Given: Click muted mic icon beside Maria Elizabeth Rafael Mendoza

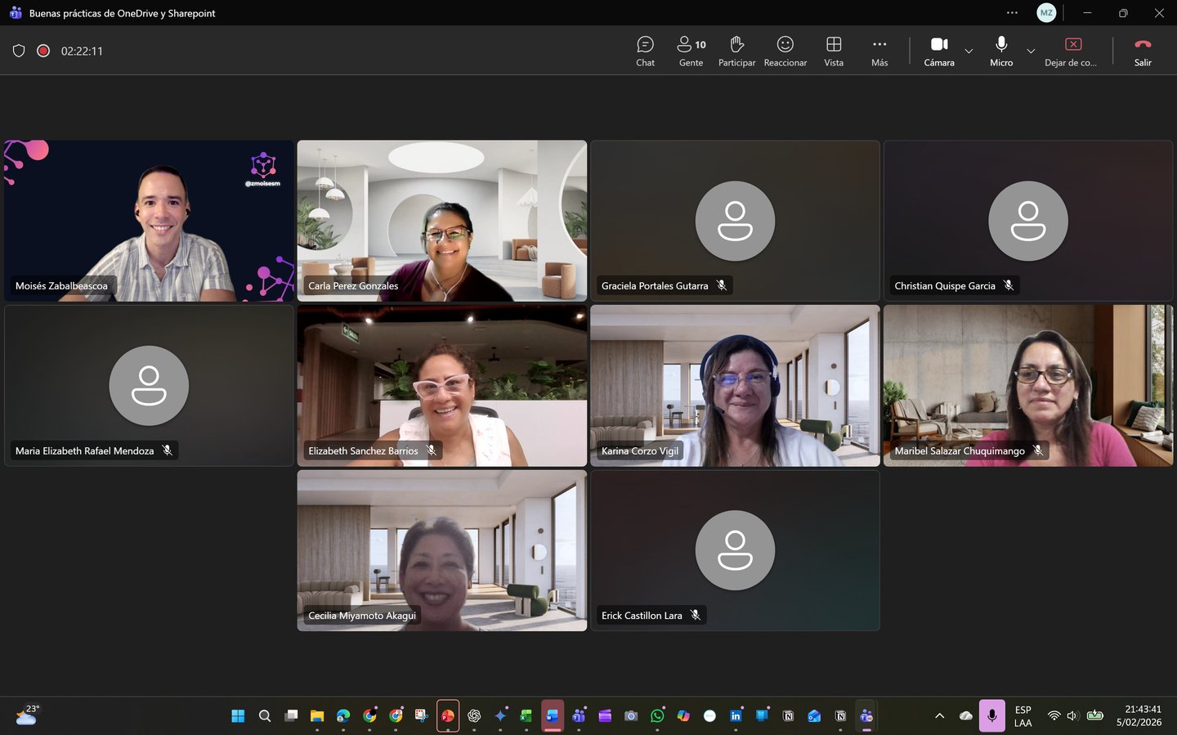Looking at the screenshot, I should 168,450.
